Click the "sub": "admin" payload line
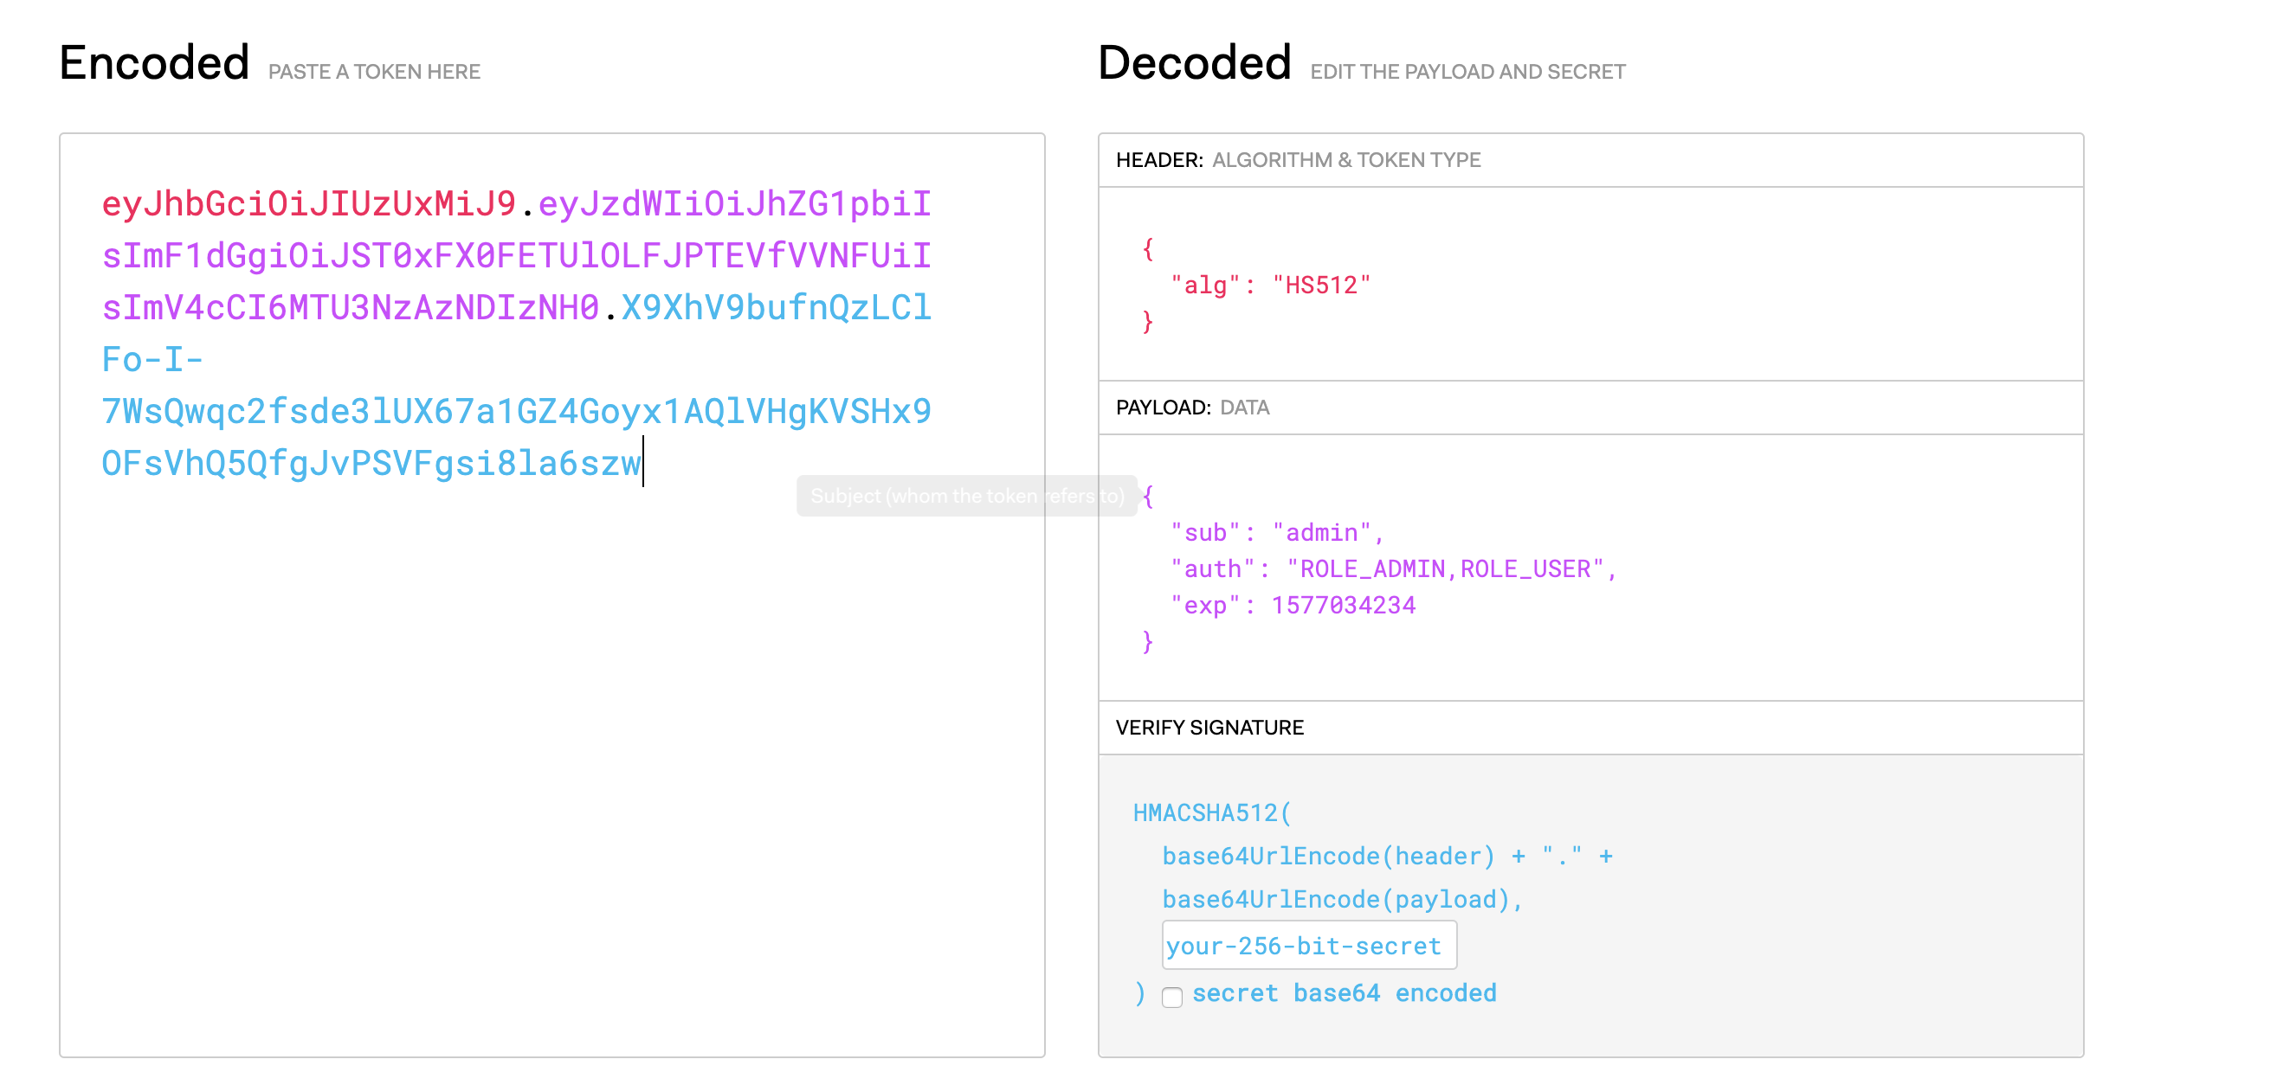2296x1085 pixels. (1276, 533)
